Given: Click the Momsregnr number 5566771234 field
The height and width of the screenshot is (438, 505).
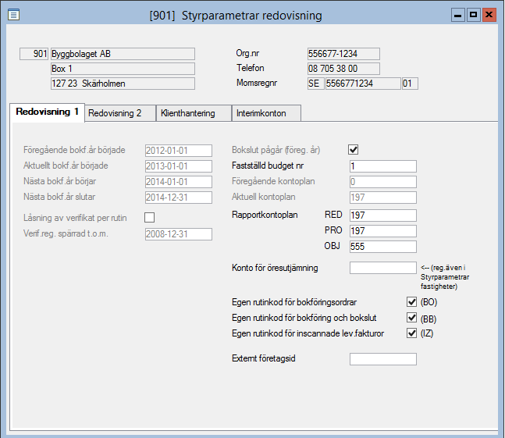Looking at the screenshot, I should pos(363,84).
